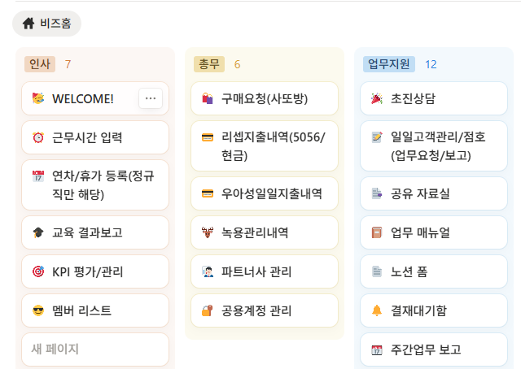Click the target icon on KPI 평가/관리
This screenshot has width=521, height=369.
pos(38,271)
